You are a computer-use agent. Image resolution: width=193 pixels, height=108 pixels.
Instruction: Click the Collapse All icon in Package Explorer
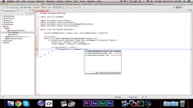click(27, 13)
